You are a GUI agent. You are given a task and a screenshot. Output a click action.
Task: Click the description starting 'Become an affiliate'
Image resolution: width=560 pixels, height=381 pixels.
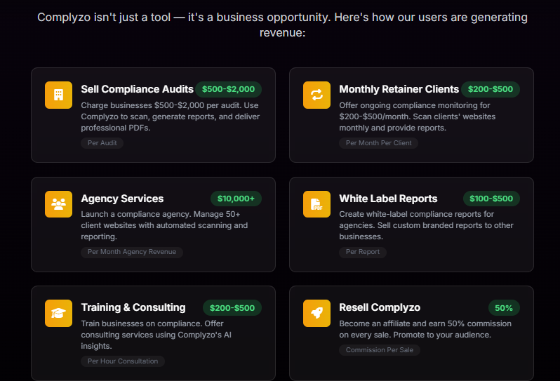coord(425,329)
